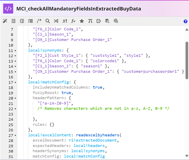189x160 pixels.
Task: Click line number 10 in the gutter
Action: 11,45
